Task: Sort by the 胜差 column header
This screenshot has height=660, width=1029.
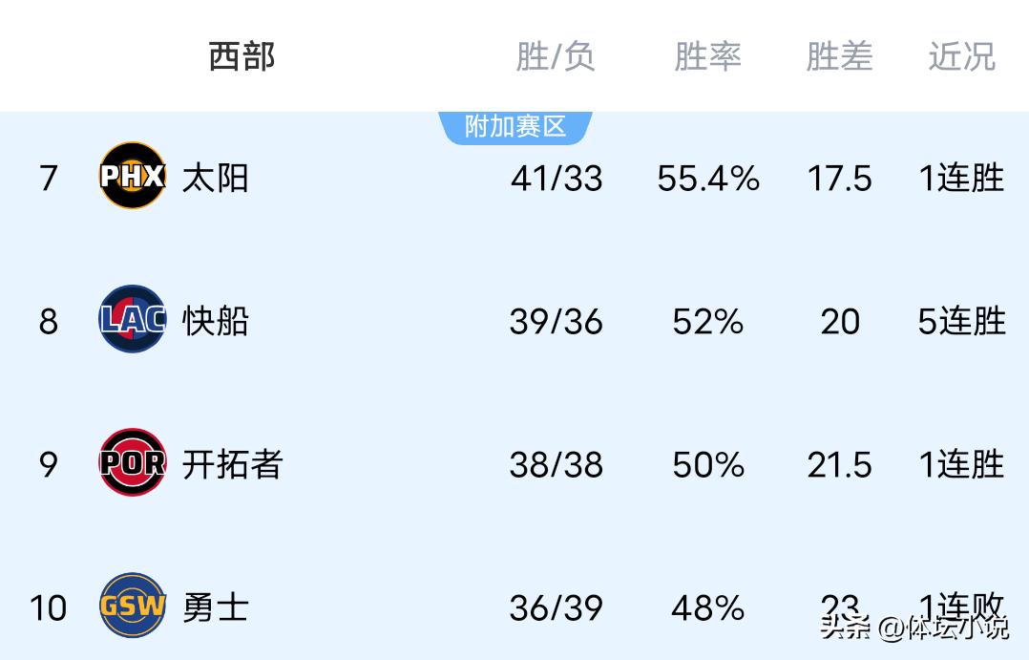Action: (839, 56)
